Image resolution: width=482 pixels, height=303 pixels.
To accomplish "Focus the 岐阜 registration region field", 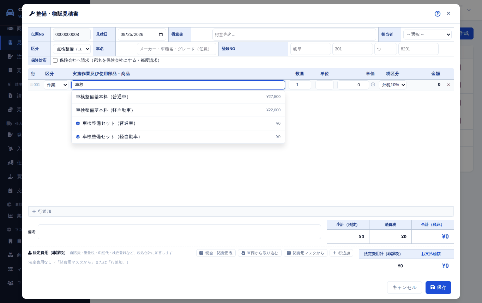I will coord(311,49).
